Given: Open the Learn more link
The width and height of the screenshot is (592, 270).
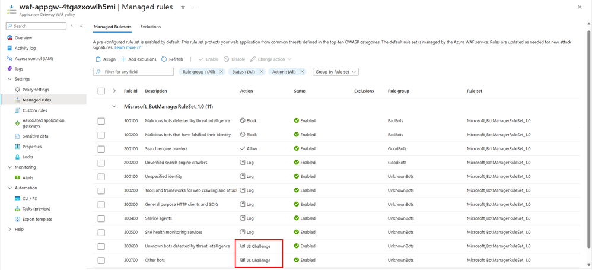Looking at the screenshot, I should 127,48.
